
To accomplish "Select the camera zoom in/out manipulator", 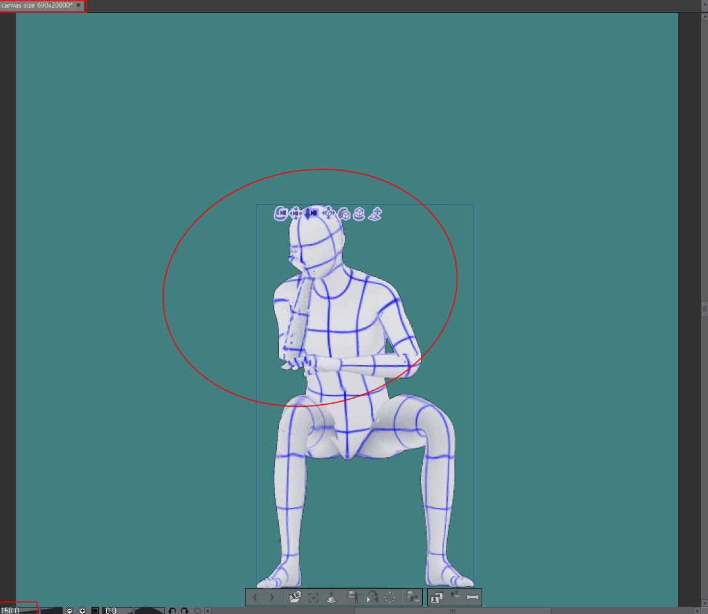I will [x=311, y=213].
